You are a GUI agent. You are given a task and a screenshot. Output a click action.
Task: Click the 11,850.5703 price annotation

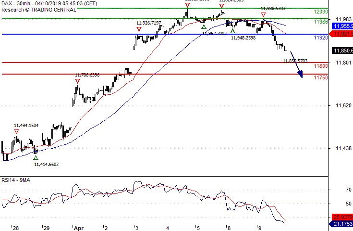point(295,61)
